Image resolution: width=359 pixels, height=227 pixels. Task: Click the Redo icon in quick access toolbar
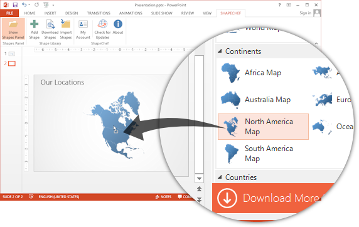(x=36, y=5)
